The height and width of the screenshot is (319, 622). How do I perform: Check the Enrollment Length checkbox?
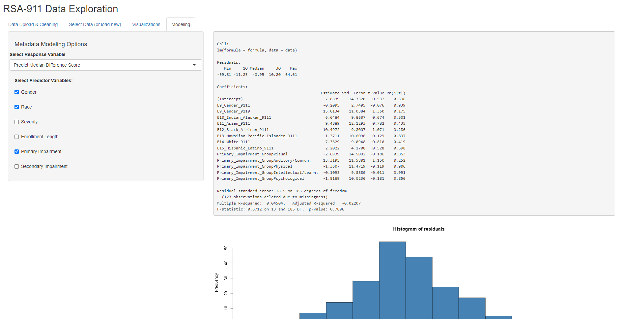17,137
